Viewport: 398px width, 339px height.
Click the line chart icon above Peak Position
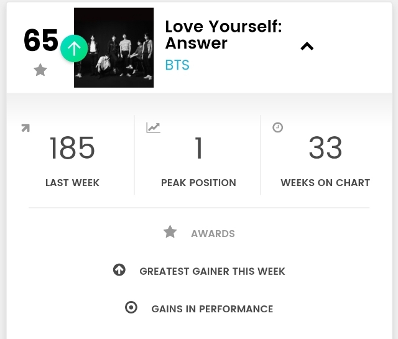pyautogui.click(x=153, y=128)
